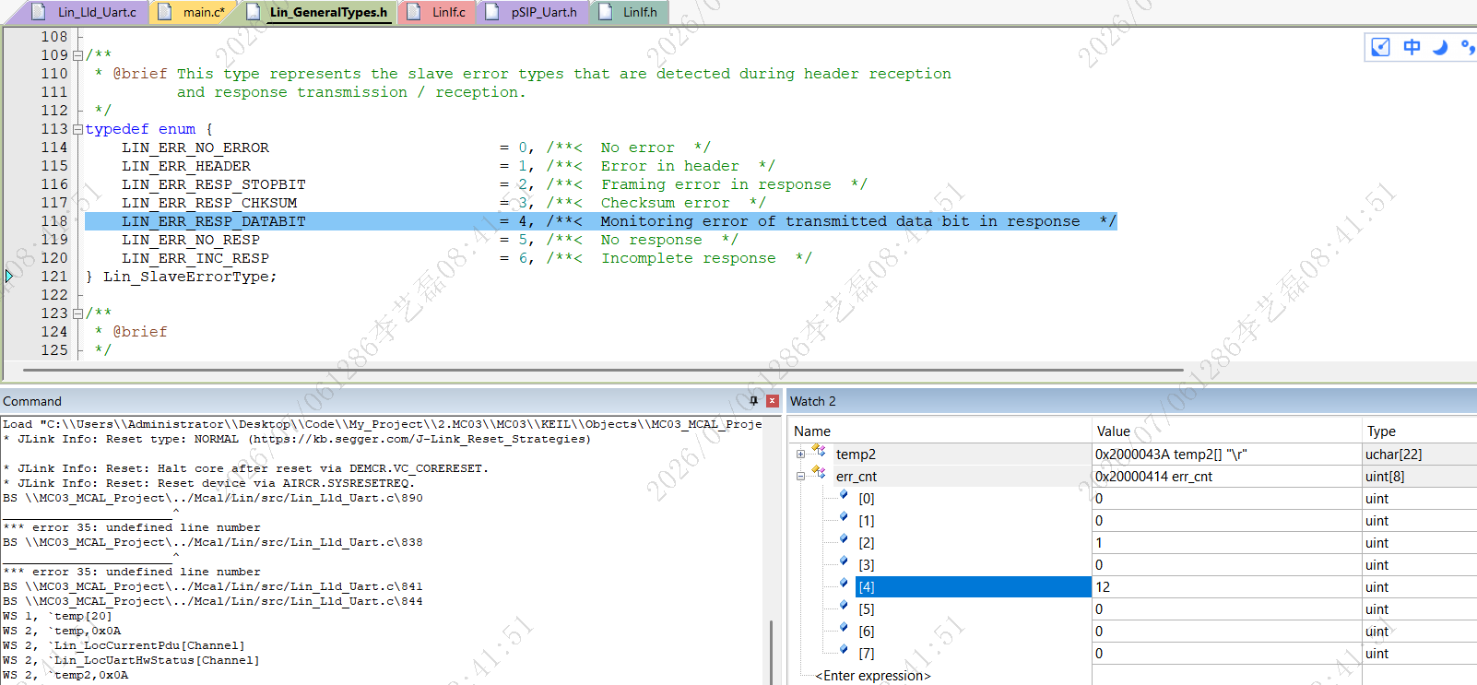This screenshot has height=685, width=1477.
Task: Click the highlighted LIN_ERR_RESP_DATABIT line
Action: (x=601, y=221)
